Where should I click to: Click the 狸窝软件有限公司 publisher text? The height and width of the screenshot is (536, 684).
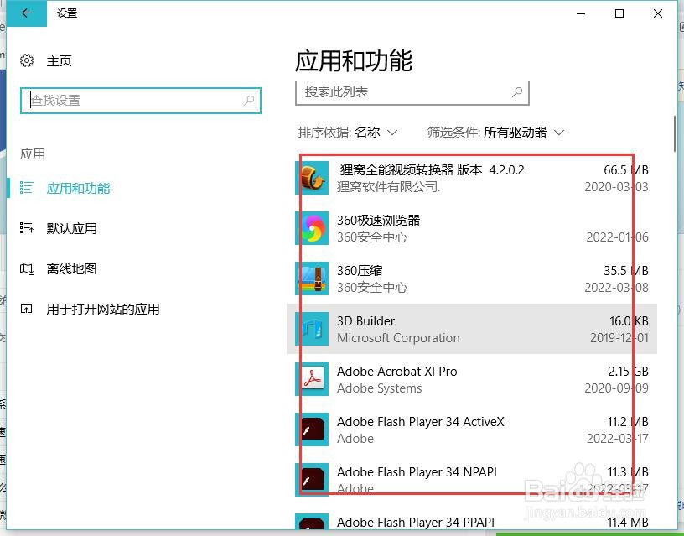click(x=388, y=187)
